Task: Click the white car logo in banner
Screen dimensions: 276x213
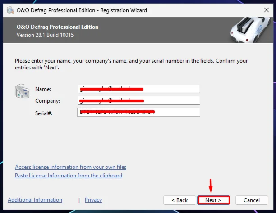Action: (251, 30)
